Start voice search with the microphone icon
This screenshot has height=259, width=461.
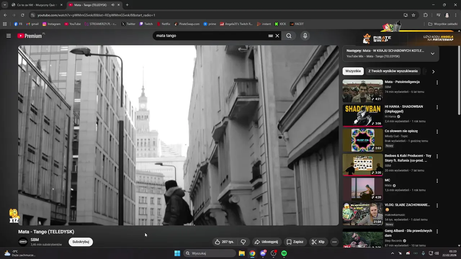click(305, 36)
